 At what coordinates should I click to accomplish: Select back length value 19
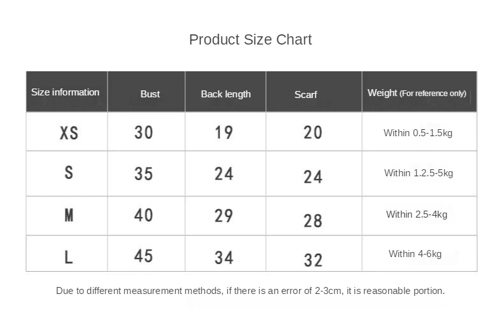pos(224,132)
